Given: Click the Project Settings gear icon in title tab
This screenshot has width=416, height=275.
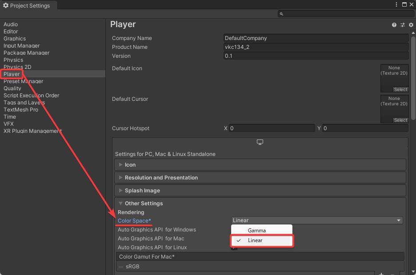Looking at the screenshot, I should pos(6,5).
